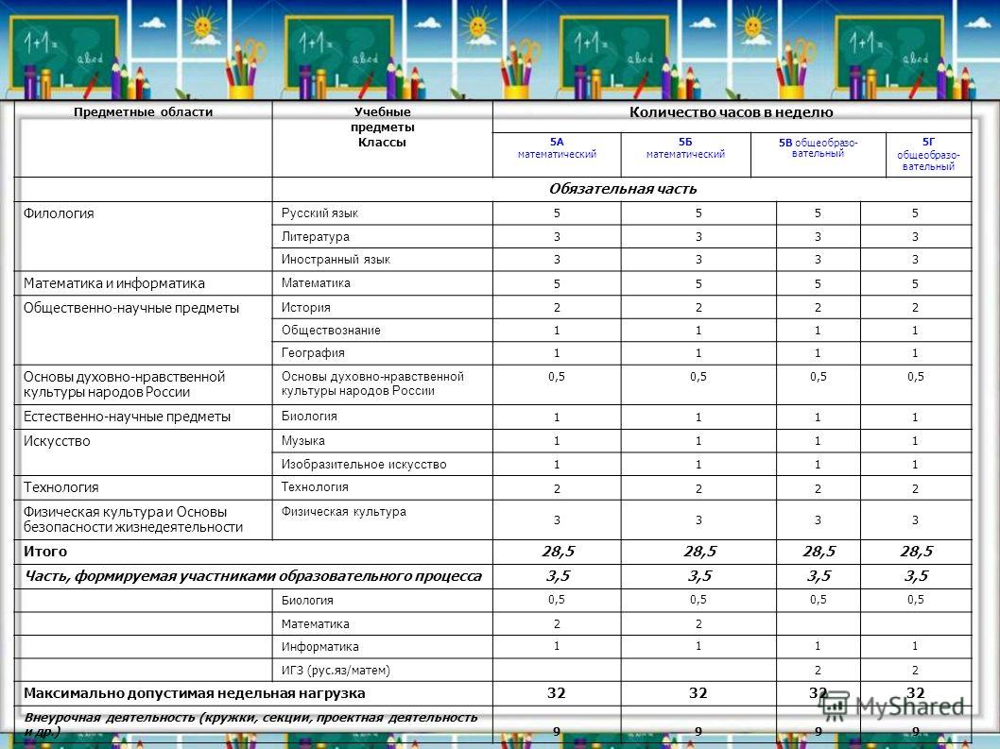
Task: Click "Физическая культура и Основы безопасности жизнедеятельности" area
Action: point(133,519)
